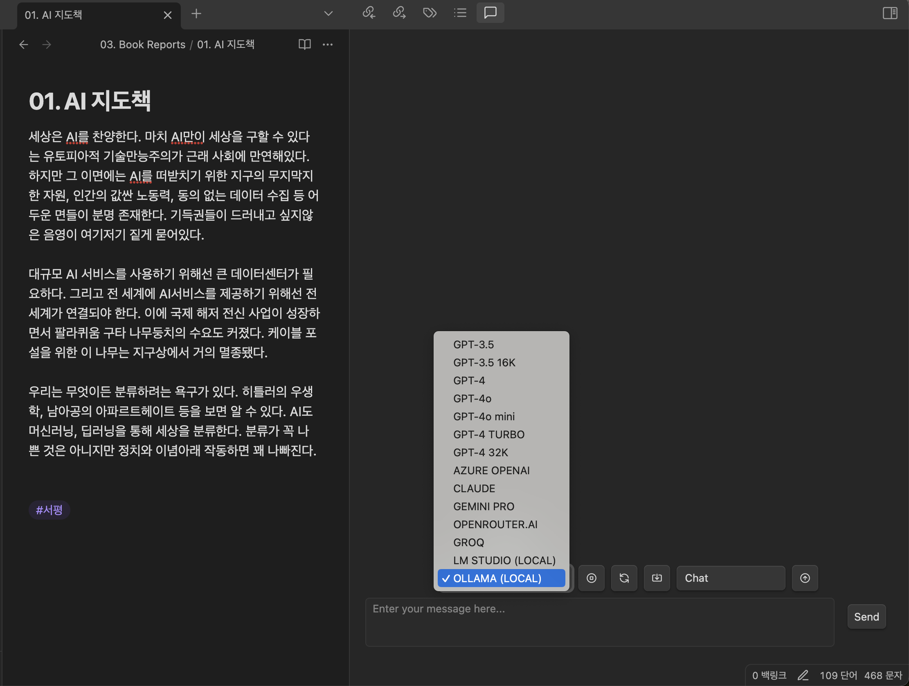The width and height of the screenshot is (909, 686).
Task: Select CLAUDE from the model list
Action: [474, 489]
